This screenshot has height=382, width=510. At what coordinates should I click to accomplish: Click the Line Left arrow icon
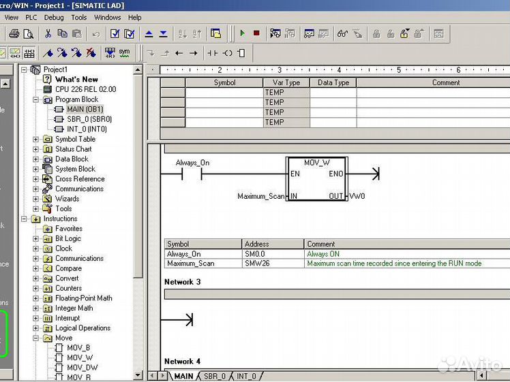coord(179,53)
